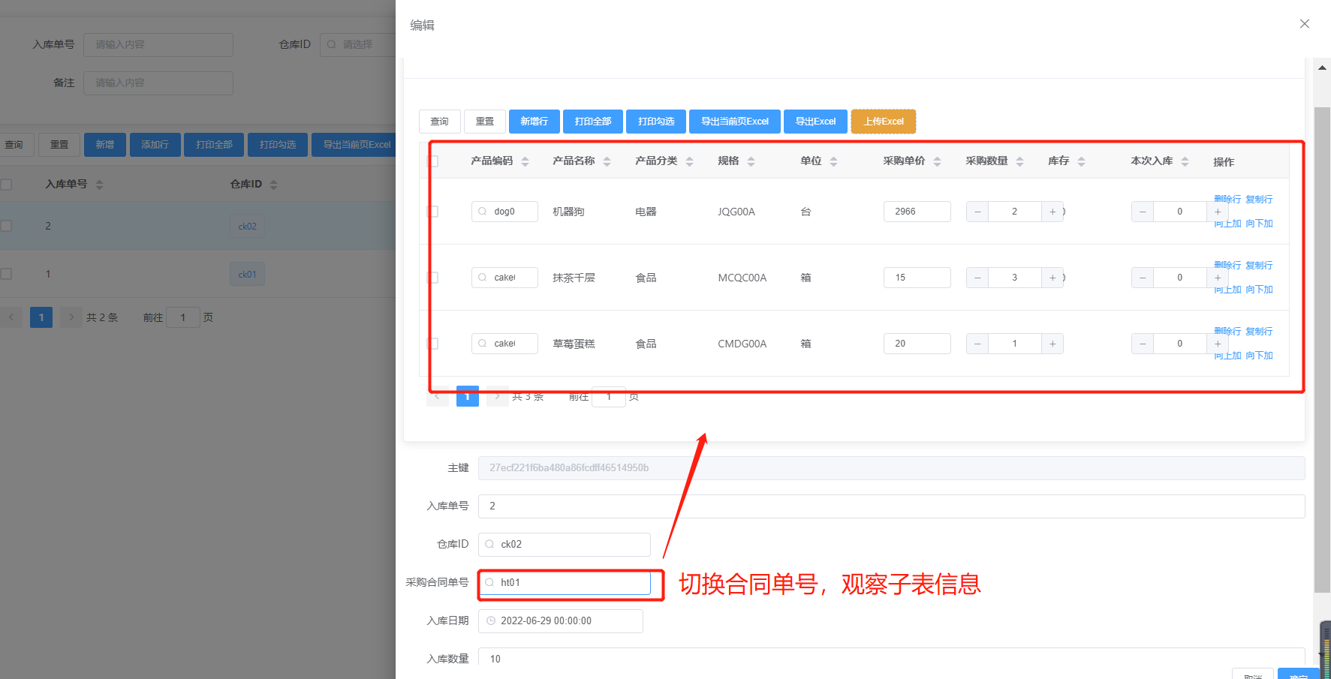Sort the table by 产品分类 column
Viewport: 1331px width, 679px height.
coord(689,161)
